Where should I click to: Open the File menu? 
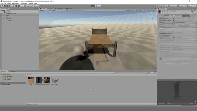[2, 3]
